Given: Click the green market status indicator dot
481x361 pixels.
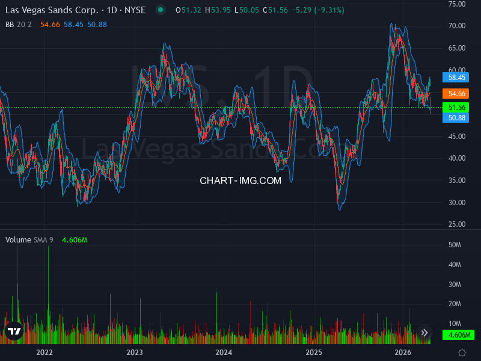Looking at the screenshot, I should coord(161,10).
